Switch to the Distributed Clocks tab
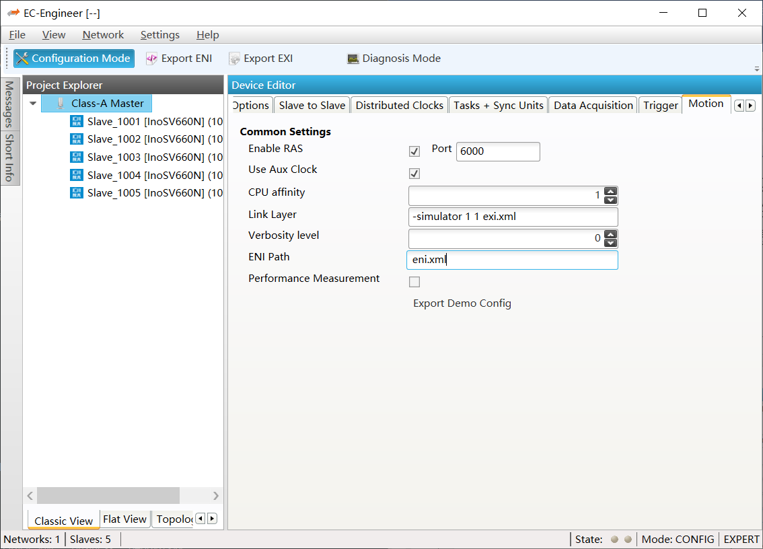Viewport: 763px width, 549px height. [400, 105]
